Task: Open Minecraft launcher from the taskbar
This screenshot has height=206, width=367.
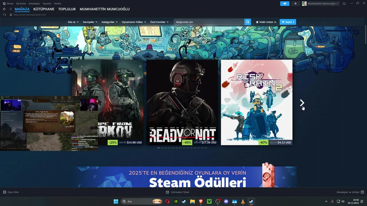Action: click(209, 201)
